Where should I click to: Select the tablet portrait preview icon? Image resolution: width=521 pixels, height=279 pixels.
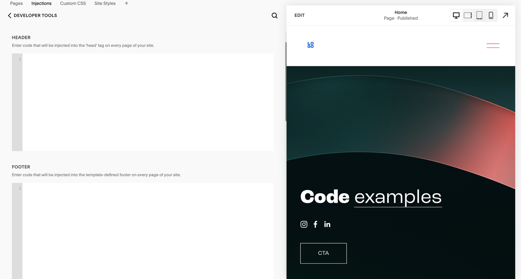click(479, 15)
